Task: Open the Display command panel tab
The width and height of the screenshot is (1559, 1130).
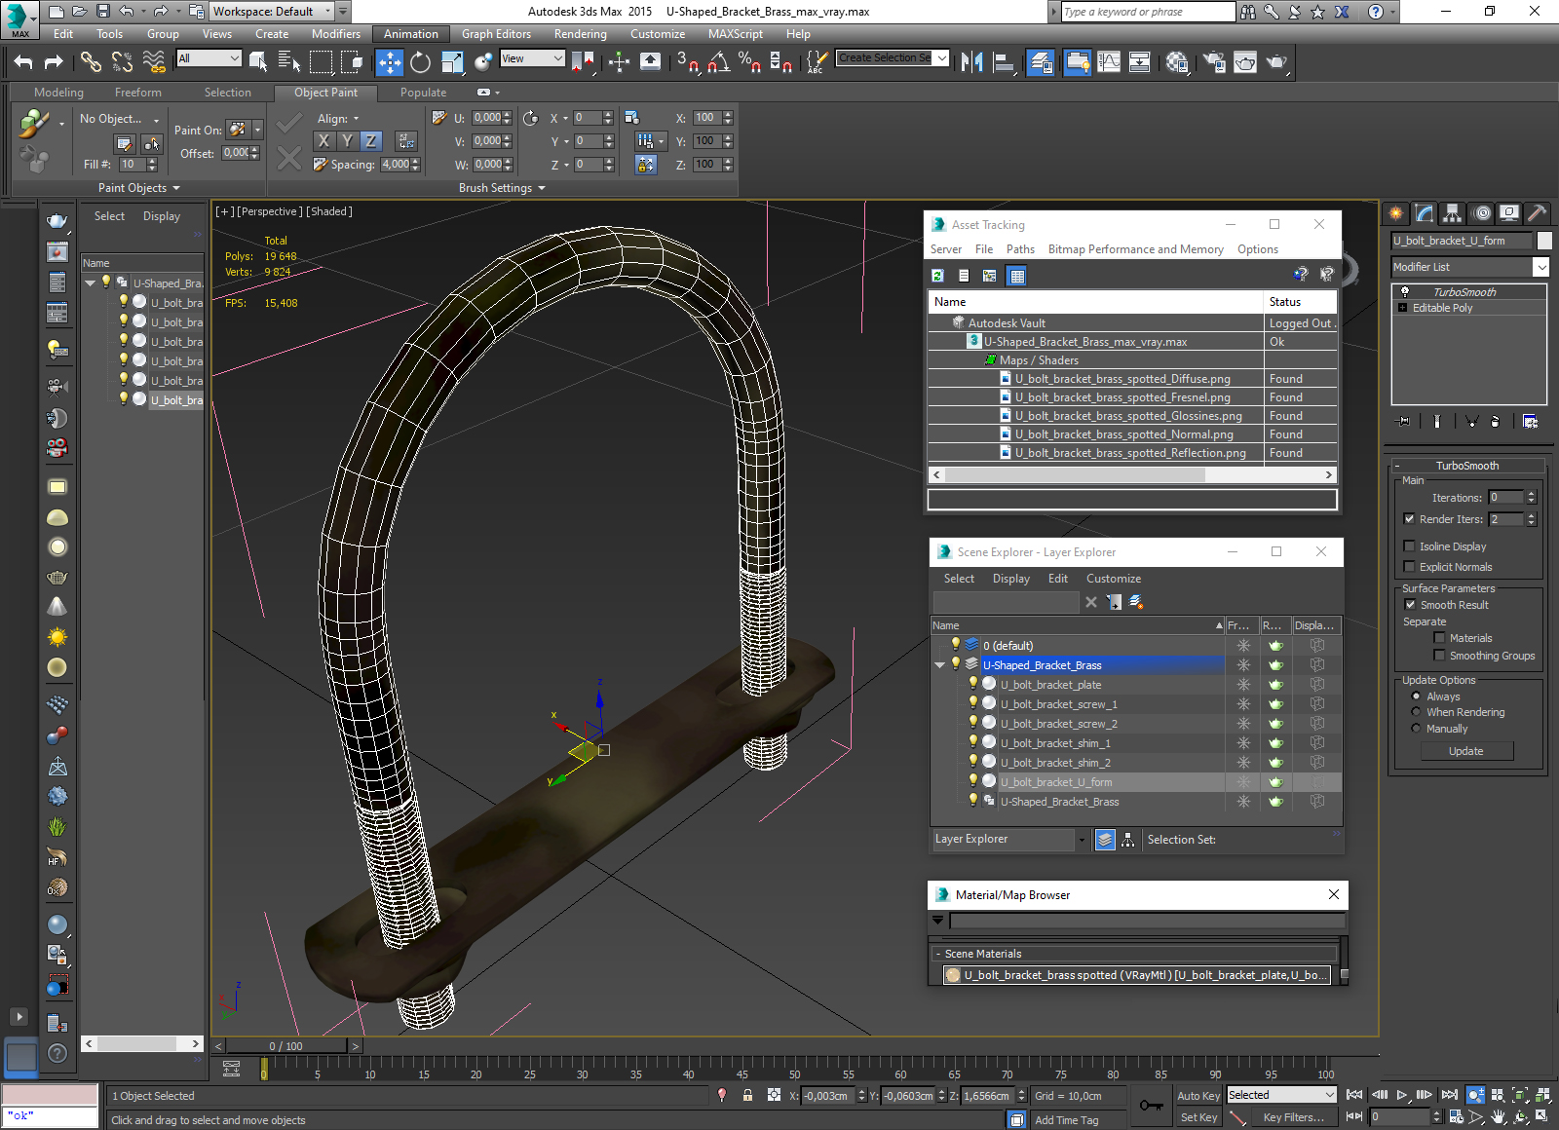Action: (1509, 212)
